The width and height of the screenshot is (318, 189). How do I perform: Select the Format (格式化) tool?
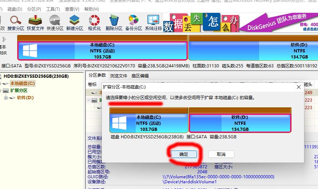[94, 23]
